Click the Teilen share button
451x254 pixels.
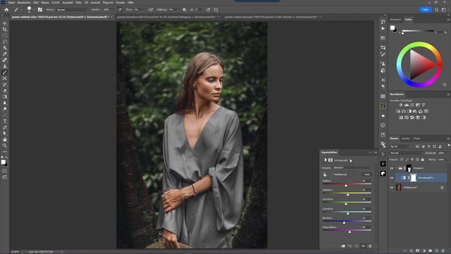pos(426,9)
